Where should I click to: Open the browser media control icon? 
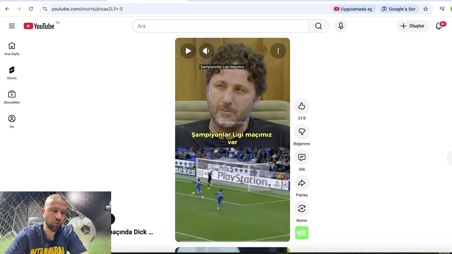click(x=442, y=9)
